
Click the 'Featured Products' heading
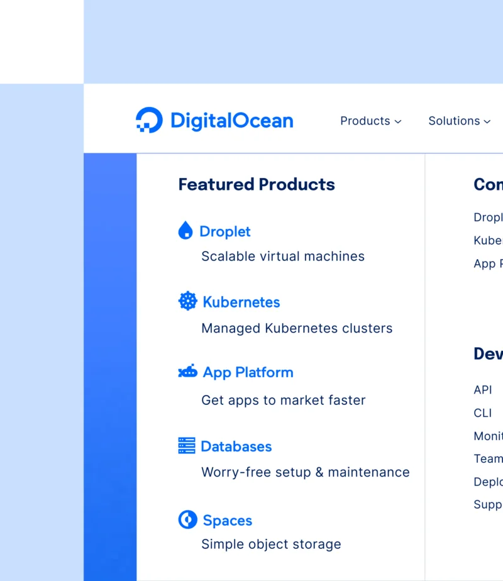257,184
